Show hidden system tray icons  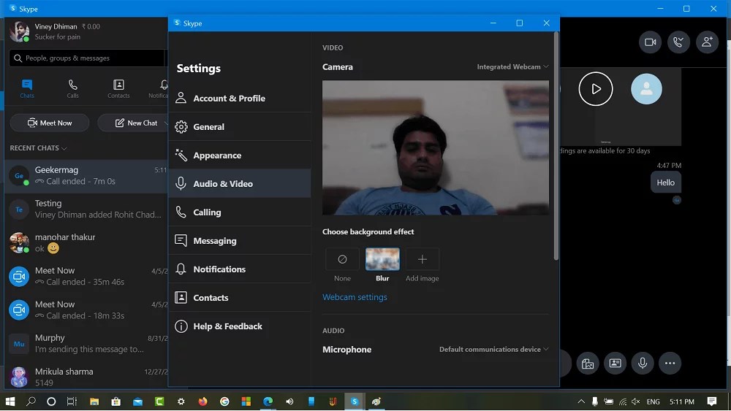pos(581,402)
